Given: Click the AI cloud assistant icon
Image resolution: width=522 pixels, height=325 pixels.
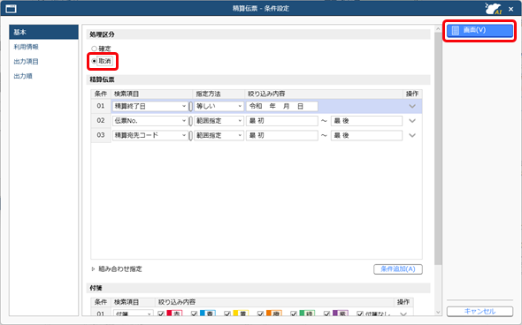Looking at the screenshot, I should pos(494,9).
